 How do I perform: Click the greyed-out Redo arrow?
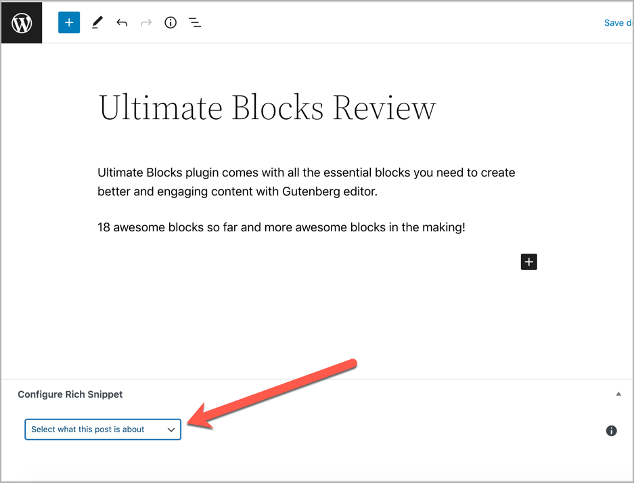146,23
